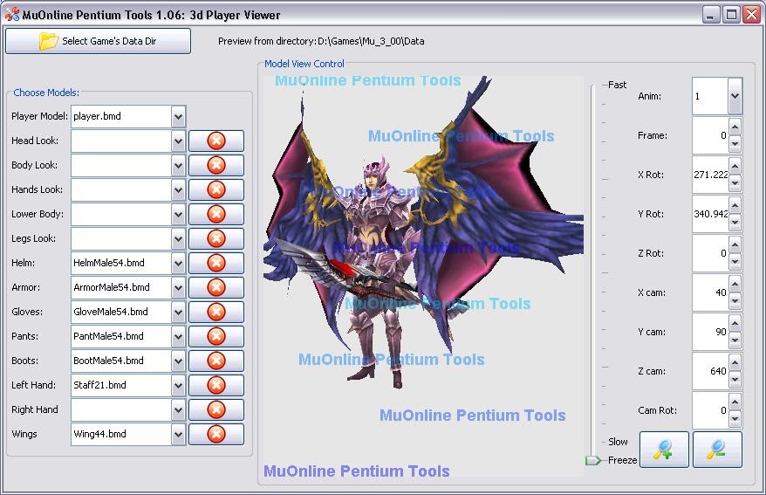
Task: Open the Pants dropdown list
Action: pyautogui.click(x=178, y=336)
